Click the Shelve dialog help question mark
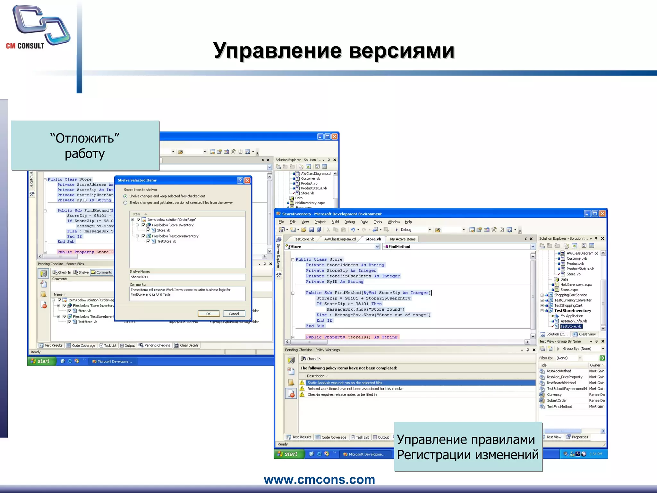The image size is (657, 493). (240, 180)
